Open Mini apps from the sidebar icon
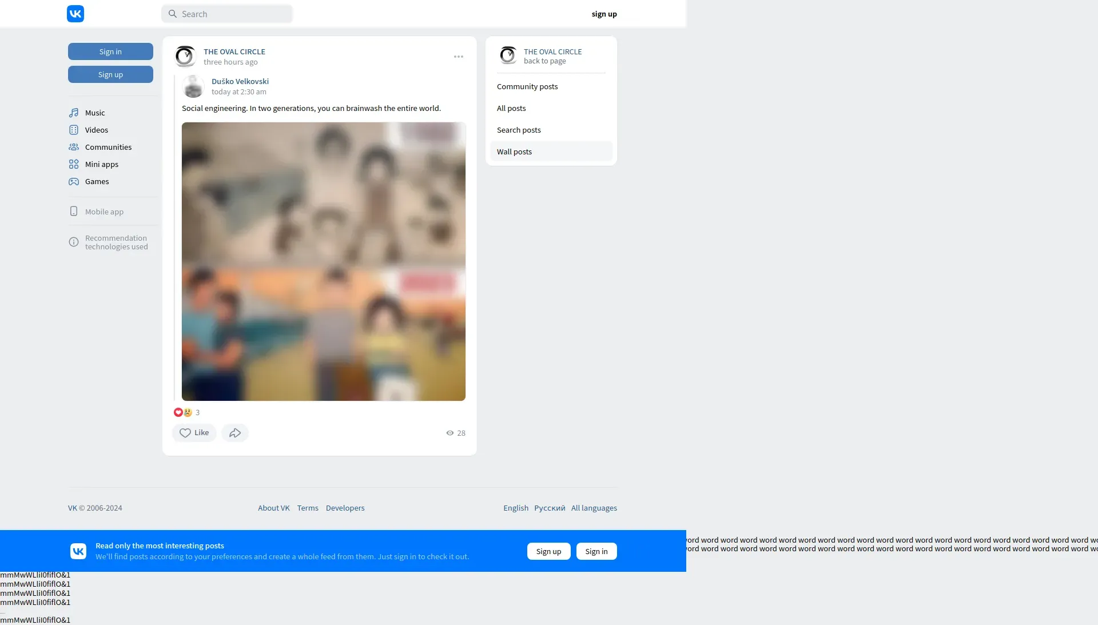 (74, 164)
